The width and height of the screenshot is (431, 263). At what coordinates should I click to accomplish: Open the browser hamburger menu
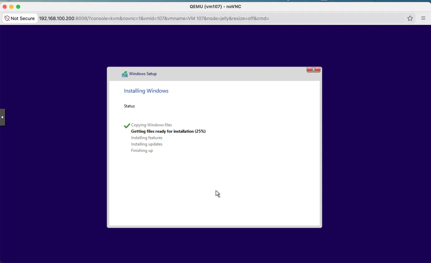[x=423, y=18]
